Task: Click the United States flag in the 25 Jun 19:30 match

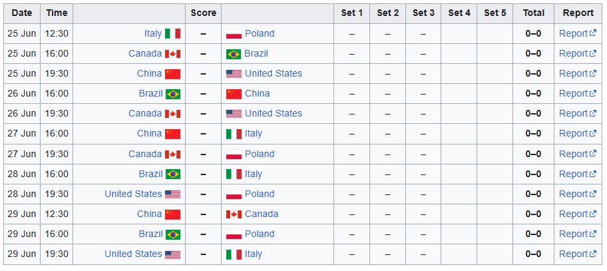Action: coord(234,74)
